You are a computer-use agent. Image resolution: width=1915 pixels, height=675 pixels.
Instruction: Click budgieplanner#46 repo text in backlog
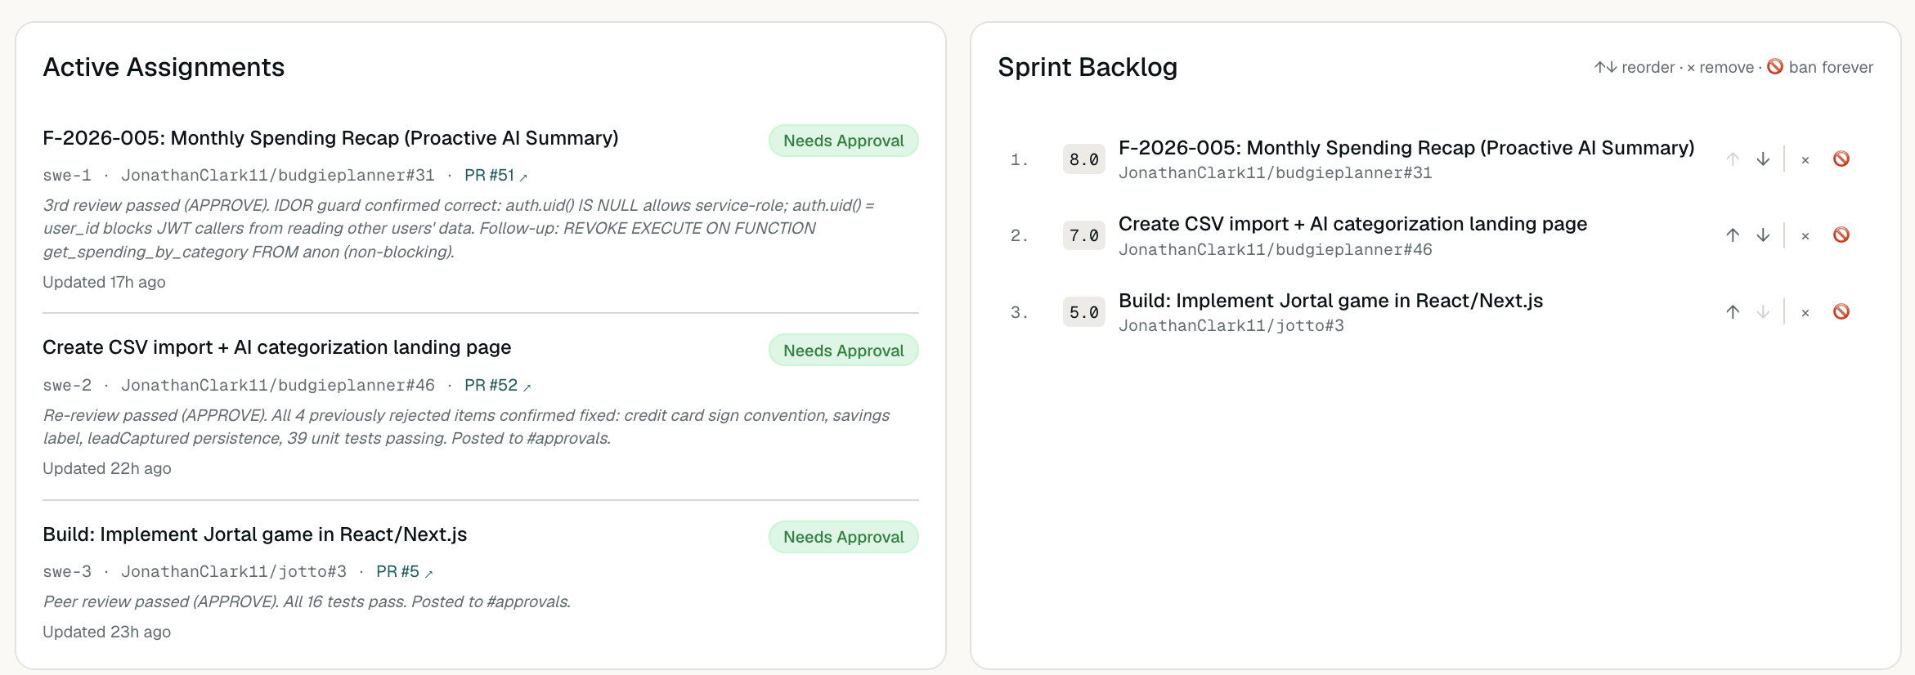click(1275, 250)
